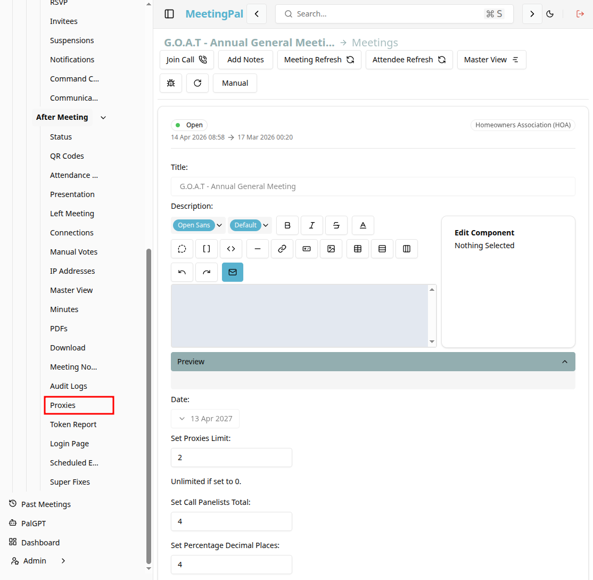Expand the Admin submenu
This screenshot has width=593, height=580.
pos(63,561)
